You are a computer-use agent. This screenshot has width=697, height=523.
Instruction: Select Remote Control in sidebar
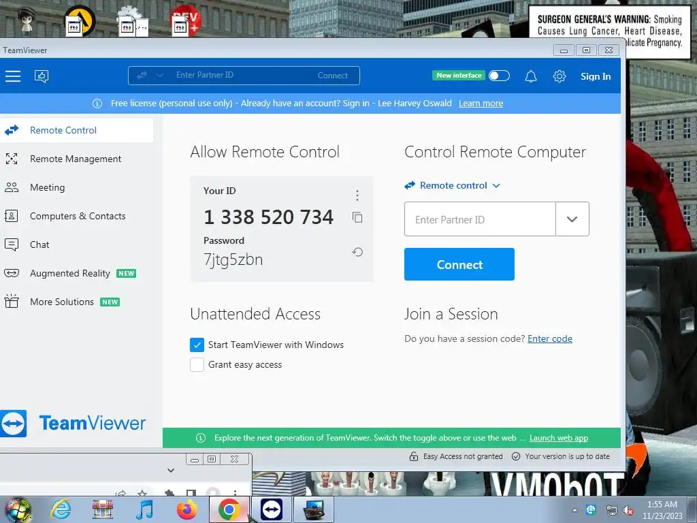tap(76, 130)
